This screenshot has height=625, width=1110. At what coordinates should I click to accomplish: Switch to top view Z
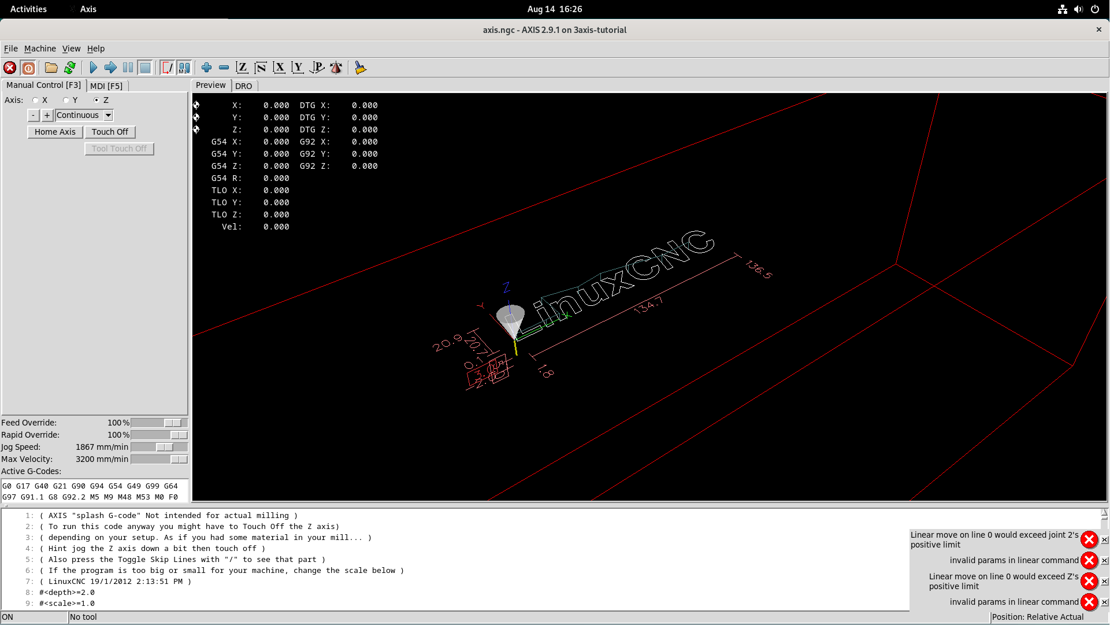pyautogui.click(x=242, y=68)
